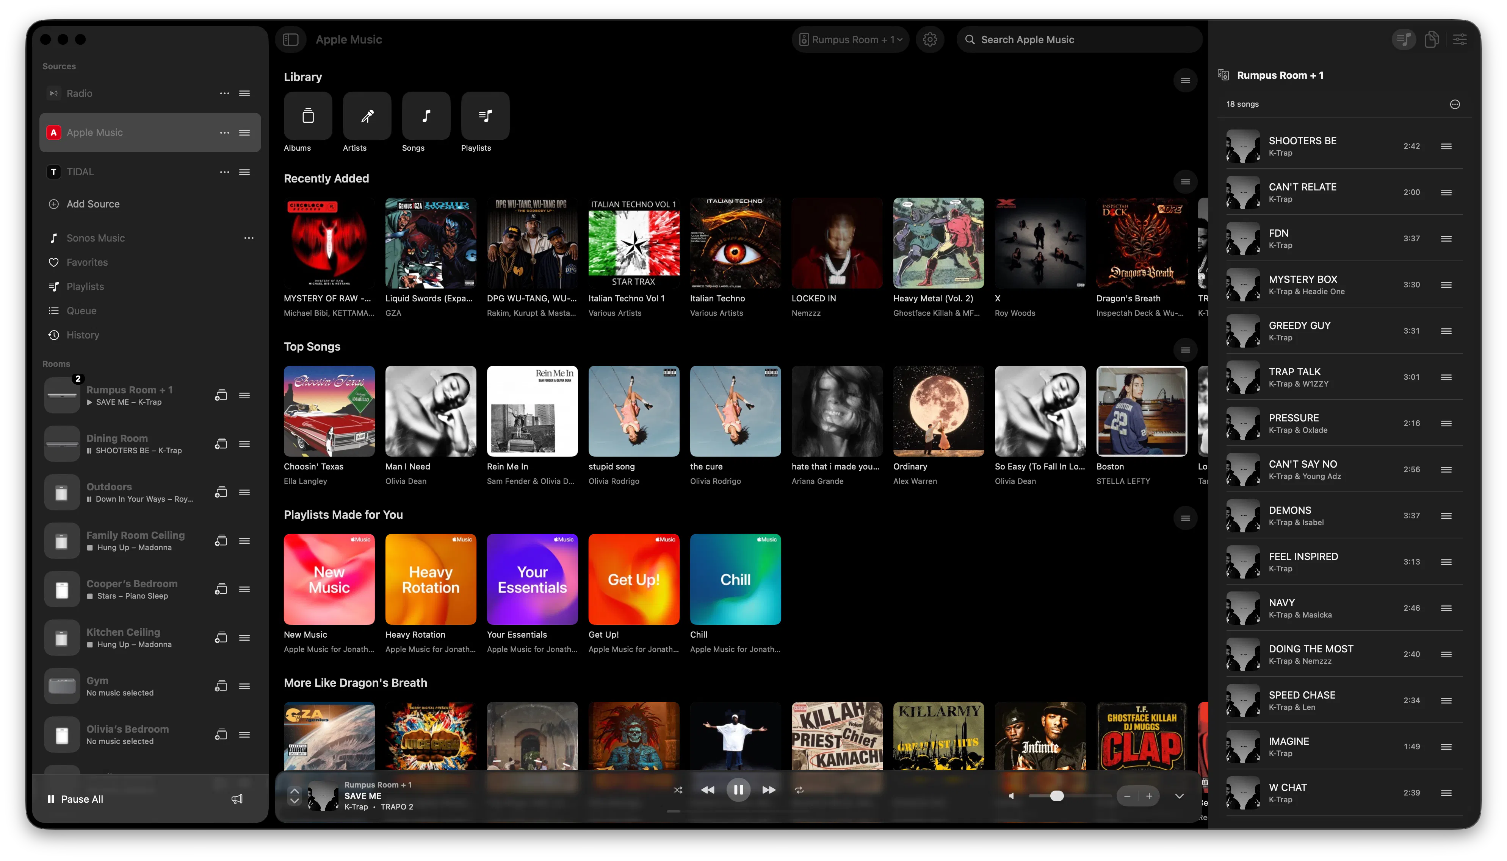Open Artists in the Library
This screenshot has height=861, width=1507.
(367, 116)
